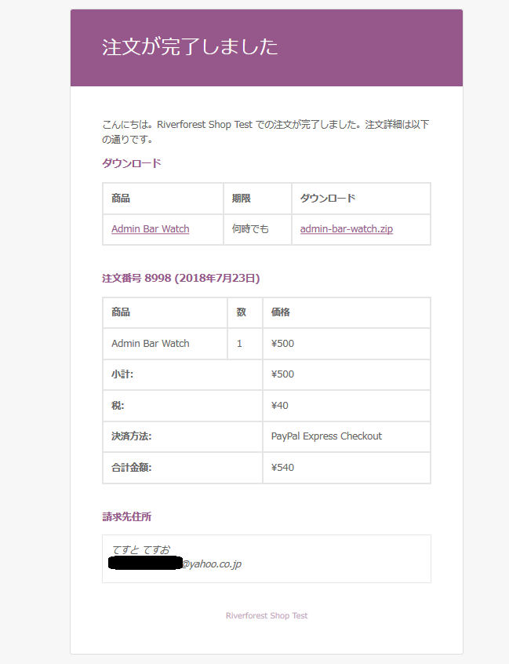Click the 合計金額 row label

(x=131, y=468)
